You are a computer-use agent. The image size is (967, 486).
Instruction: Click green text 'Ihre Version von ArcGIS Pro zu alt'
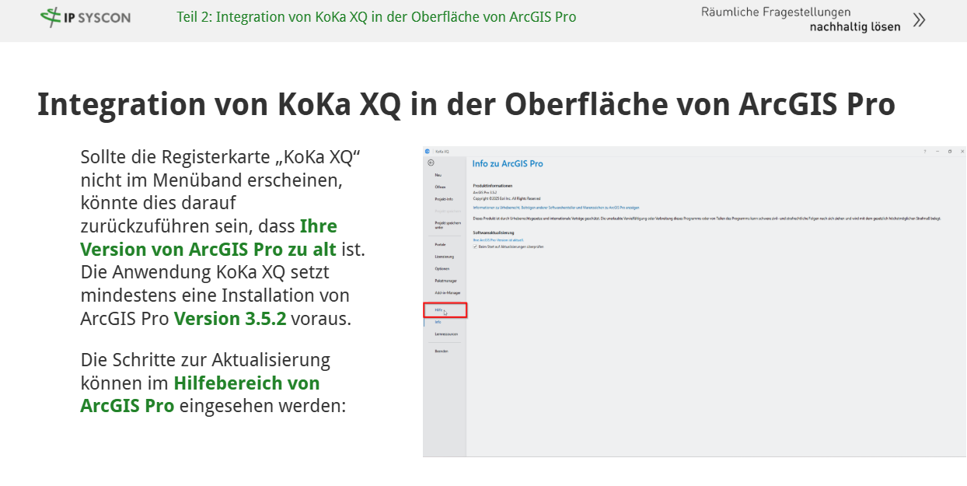(x=209, y=238)
